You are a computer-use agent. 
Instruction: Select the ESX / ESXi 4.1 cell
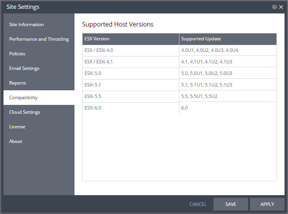[x=131, y=62]
